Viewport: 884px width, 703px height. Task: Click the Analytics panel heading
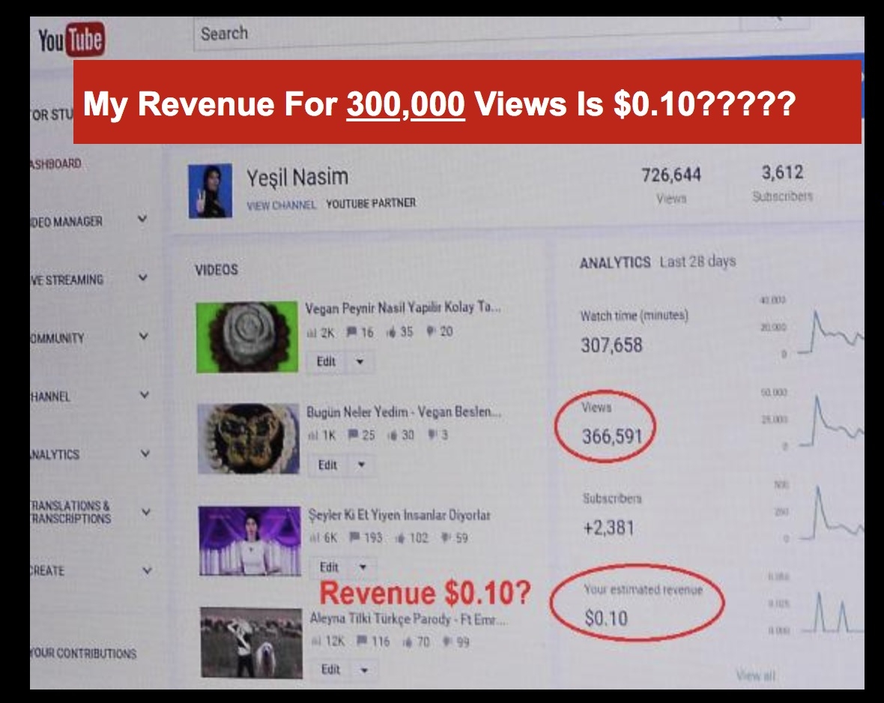tap(615, 262)
